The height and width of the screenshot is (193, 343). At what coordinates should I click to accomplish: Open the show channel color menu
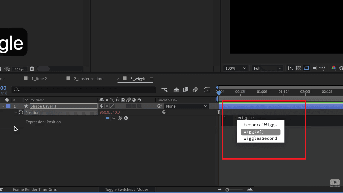(x=333, y=68)
